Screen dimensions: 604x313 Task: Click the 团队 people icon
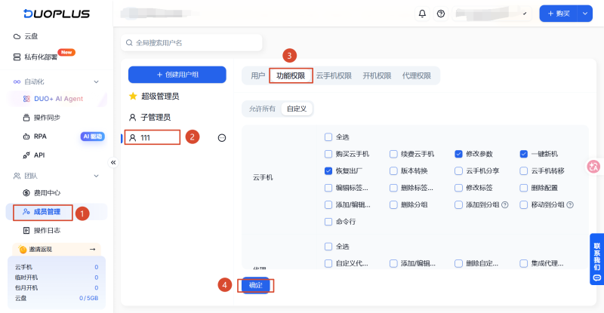click(17, 176)
